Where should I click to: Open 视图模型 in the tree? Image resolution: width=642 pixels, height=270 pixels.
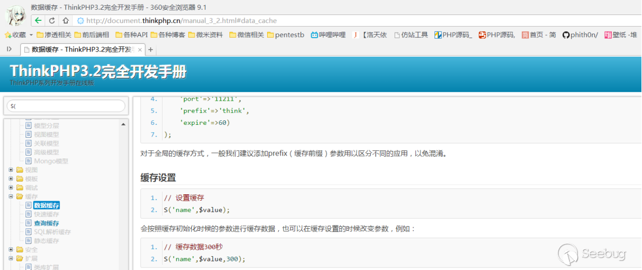[46, 134]
